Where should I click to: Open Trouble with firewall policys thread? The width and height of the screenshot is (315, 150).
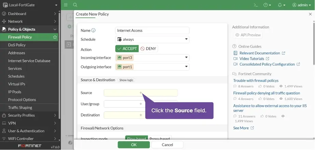(x=256, y=81)
